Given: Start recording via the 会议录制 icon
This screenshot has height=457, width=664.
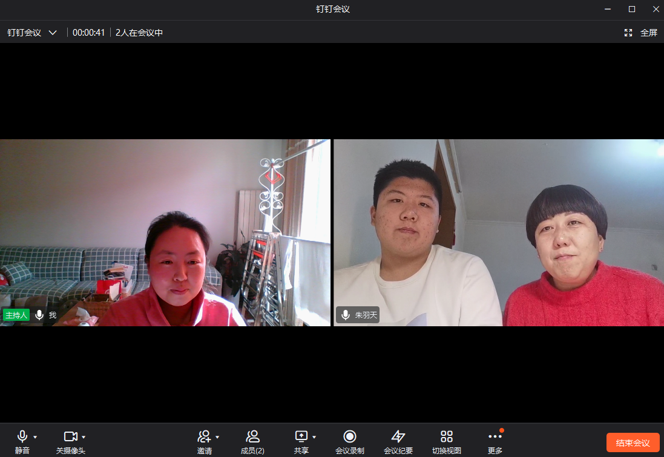Looking at the screenshot, I should [x=350, y=436].
